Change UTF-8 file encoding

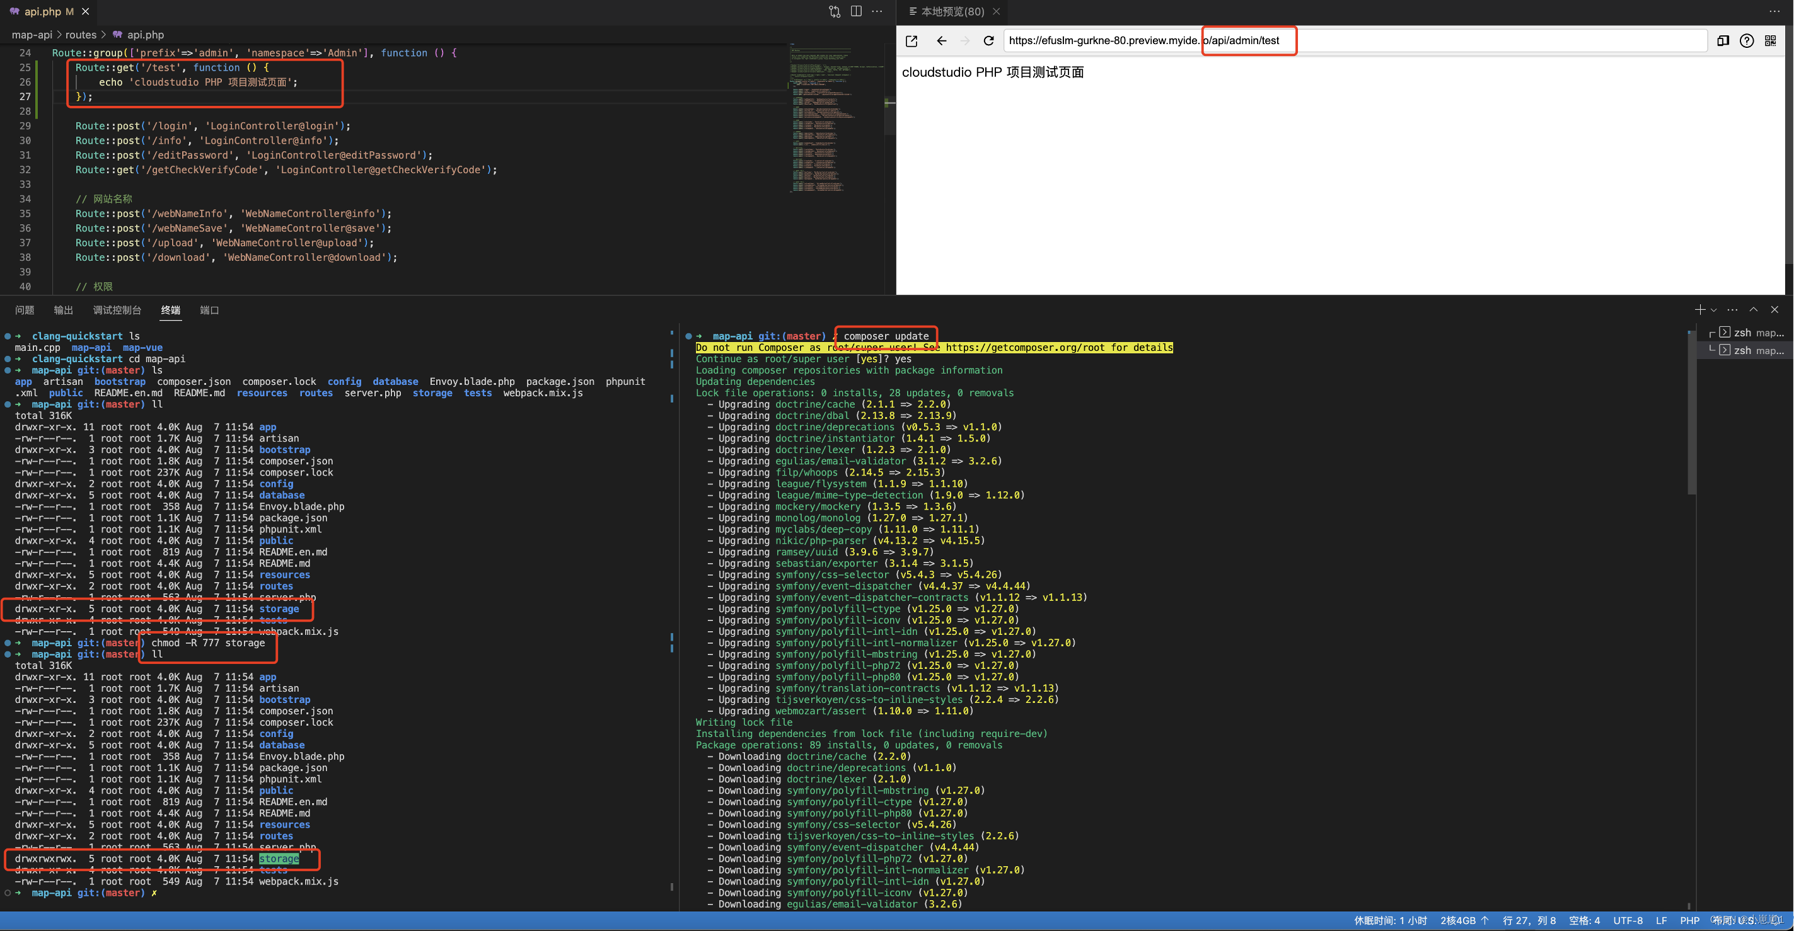click(1628, 920)
